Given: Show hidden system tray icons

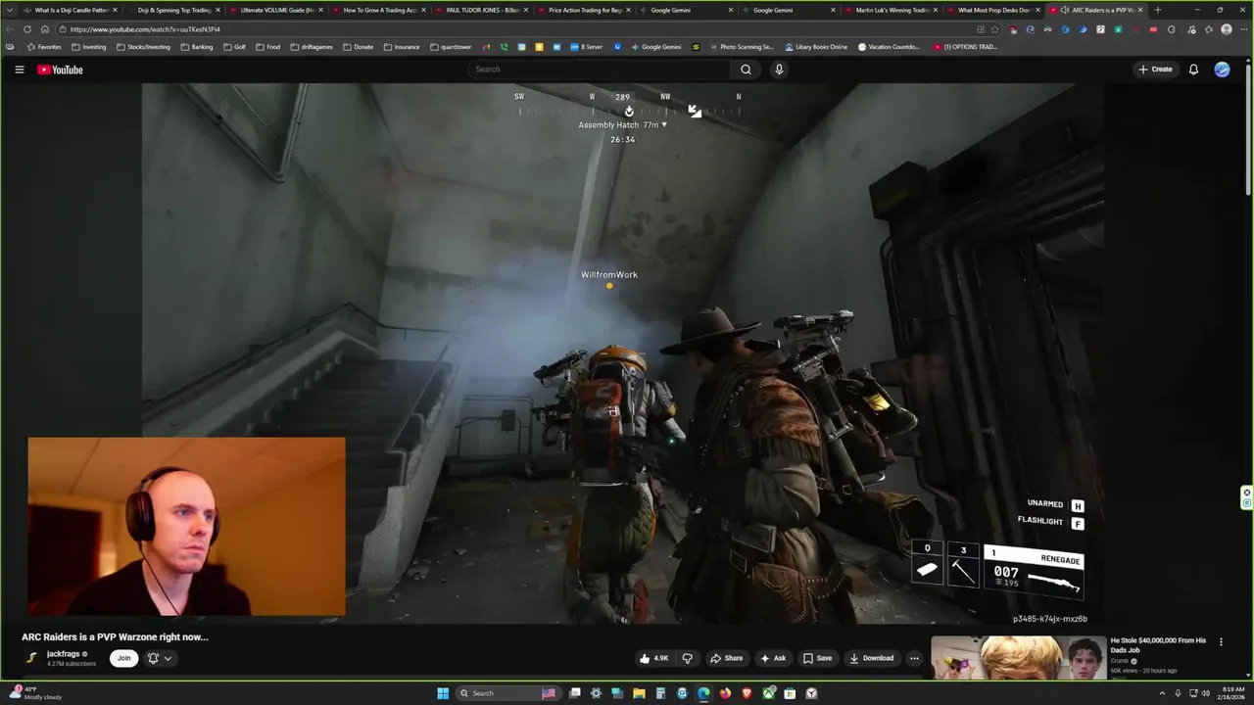Looking at the screenshot, I should (x=1161, y=693).
